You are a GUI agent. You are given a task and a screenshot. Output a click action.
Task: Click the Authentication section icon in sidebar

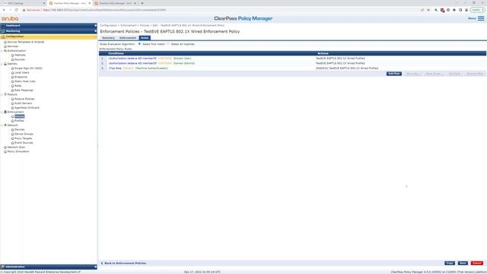pos(5,51)
